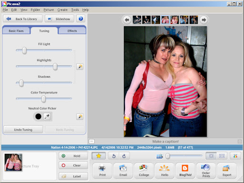
Task: Click Back To Library button
Action: pos(23,19)
